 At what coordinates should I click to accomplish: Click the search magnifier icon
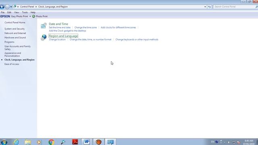tap(256, 7)
